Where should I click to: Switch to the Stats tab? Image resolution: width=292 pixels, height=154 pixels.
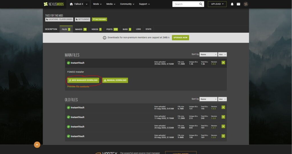(148, 29)
